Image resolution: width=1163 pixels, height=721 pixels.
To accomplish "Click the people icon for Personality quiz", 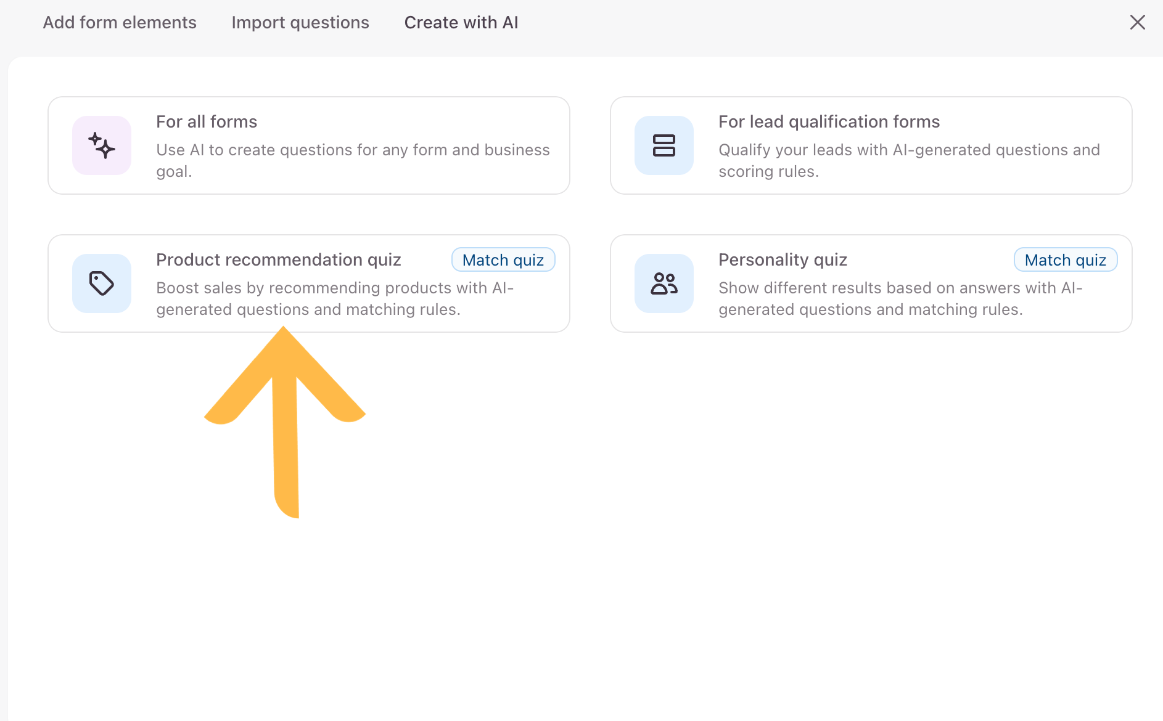I will pos(664,283).
